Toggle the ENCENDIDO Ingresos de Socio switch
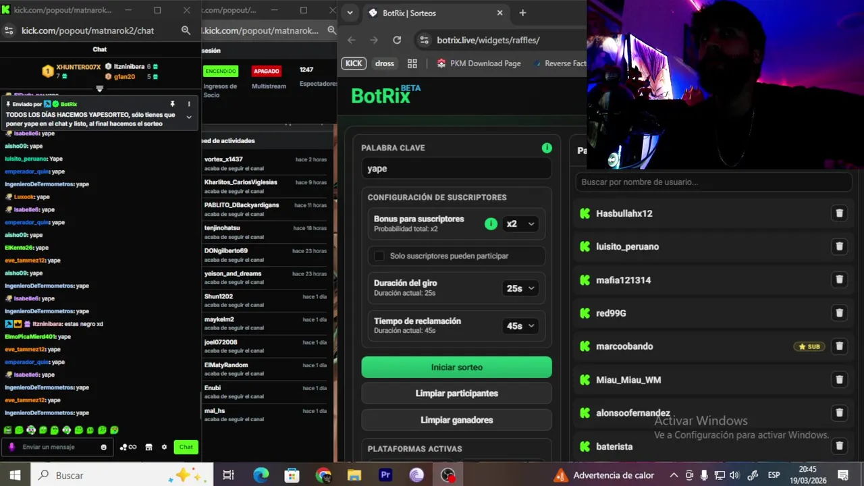 (x=221, y=71)
